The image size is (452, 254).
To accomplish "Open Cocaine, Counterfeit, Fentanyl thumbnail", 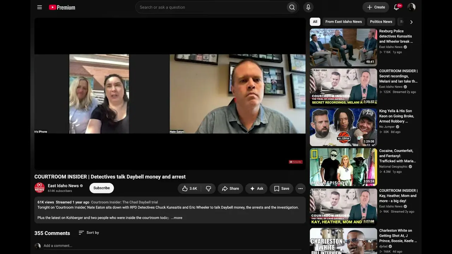I will pyautogui.click(x=343, y=167).
